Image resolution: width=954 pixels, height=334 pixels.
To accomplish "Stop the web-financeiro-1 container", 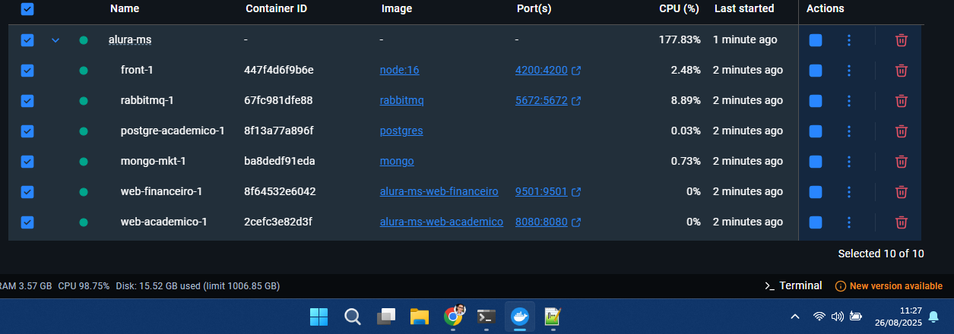I will pos(816,192).
